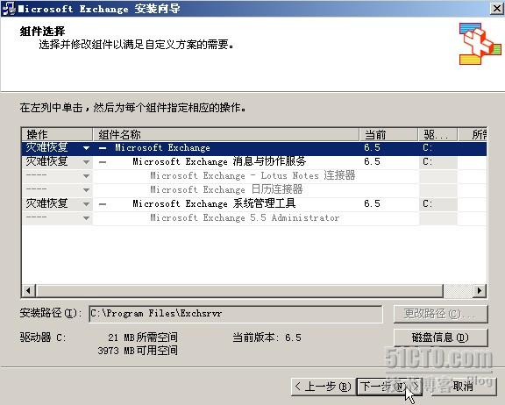The height and width of the screenshot is (405, 505).
Task: Click the 安装路径 install path field
Action: [236, 314]
